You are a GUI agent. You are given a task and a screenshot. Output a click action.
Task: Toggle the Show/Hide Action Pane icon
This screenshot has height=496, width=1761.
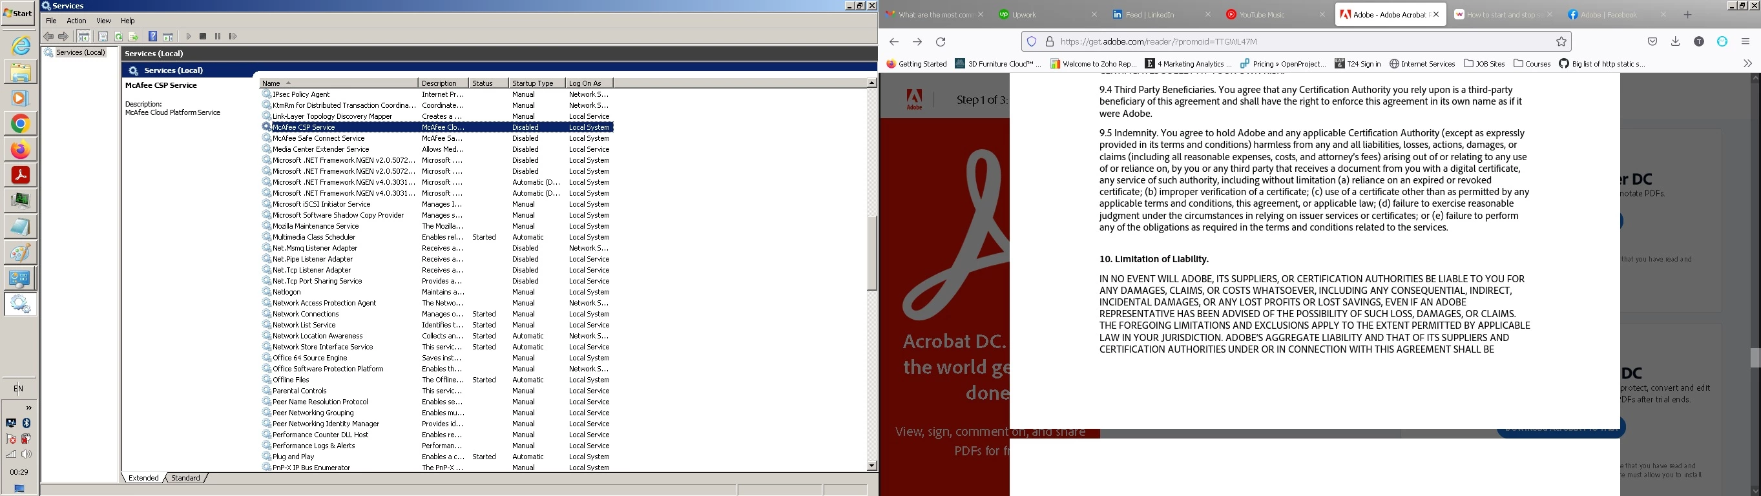click(x=168, y=37)
